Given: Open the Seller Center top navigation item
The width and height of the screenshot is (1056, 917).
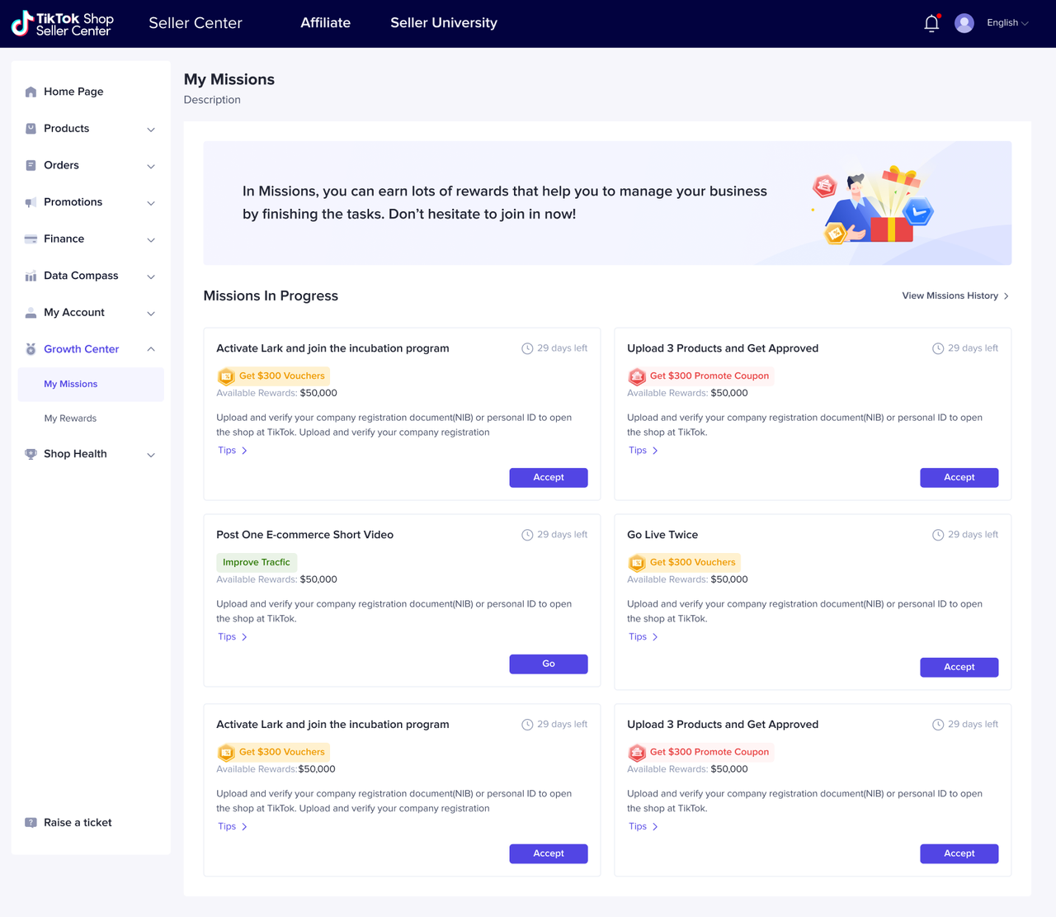Looking at the screenshot, I should click(196, 23).
